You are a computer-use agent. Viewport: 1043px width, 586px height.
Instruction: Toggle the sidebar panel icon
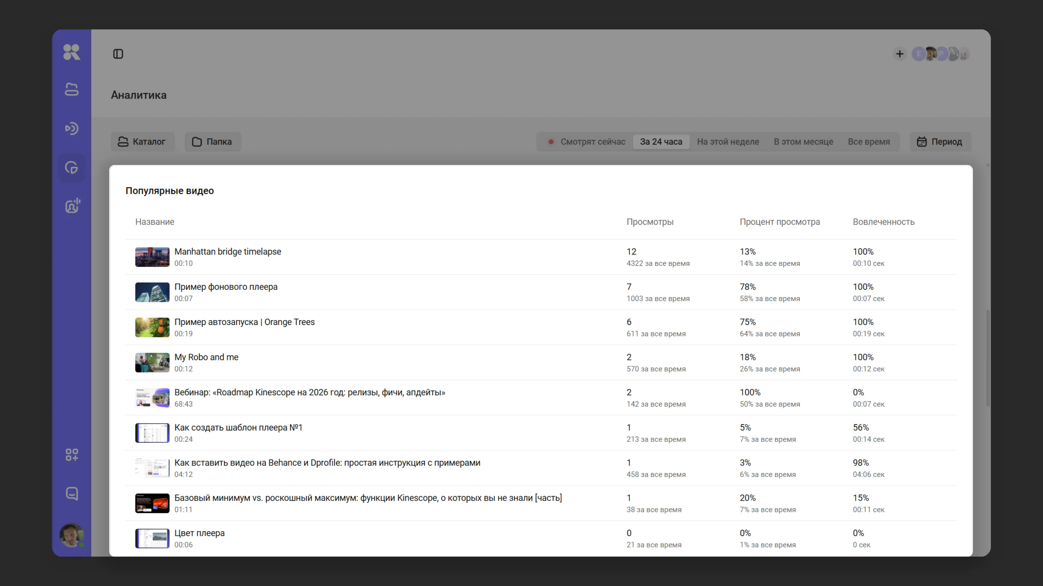pos(118,54)
